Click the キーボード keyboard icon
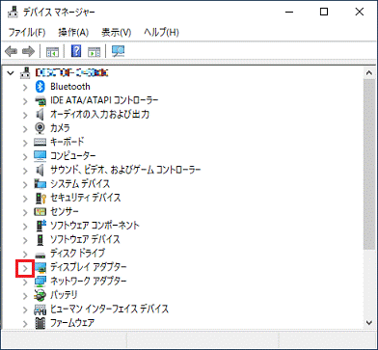 (x=40, y=142)
